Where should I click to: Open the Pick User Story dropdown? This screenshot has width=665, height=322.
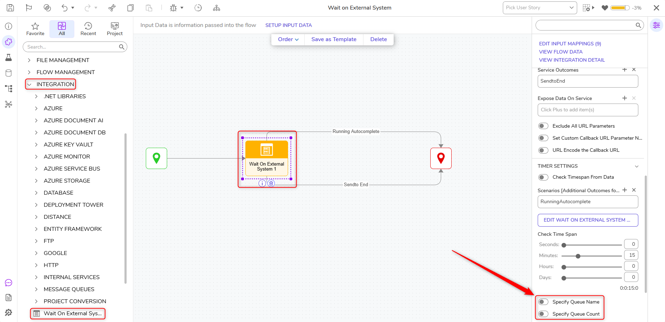[x=540, y=8]
